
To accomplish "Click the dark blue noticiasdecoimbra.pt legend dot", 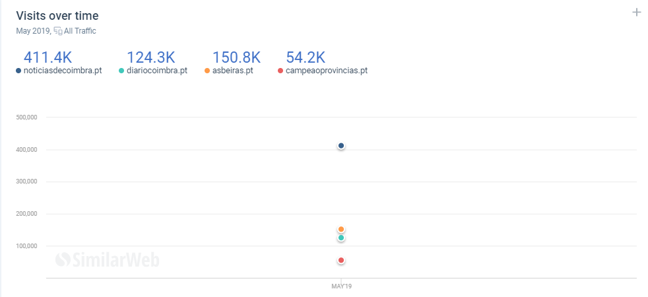I will (x=18, y=71).
